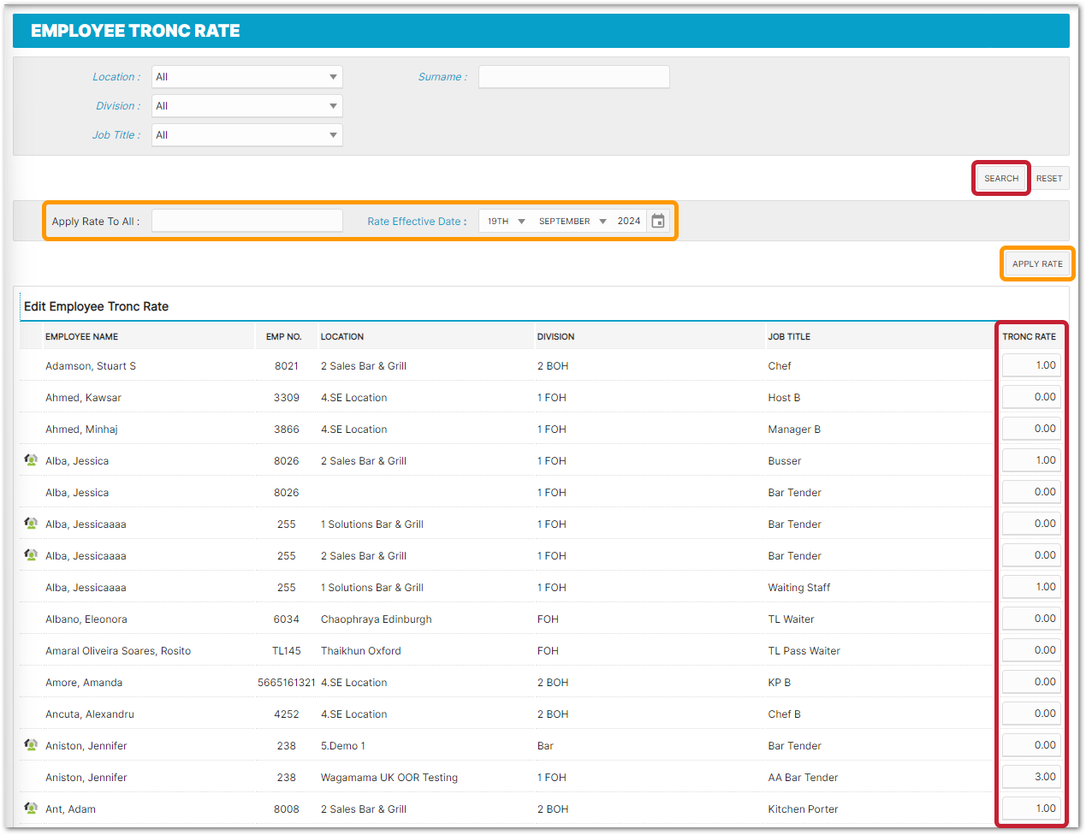The height and width of the screenshot is (835, 1086).
Task: Click the icon beside Alba, Jessica Busser row
Action: click(31, 460)
